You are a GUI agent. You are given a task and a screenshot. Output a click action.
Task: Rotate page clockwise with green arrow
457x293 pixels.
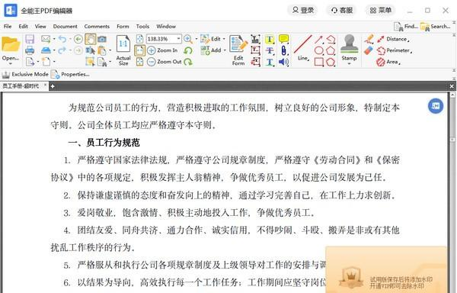click(x=188, y=62)
